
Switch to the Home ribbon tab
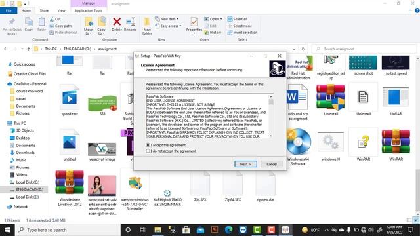pyautogui.click(x=26, y=10)
